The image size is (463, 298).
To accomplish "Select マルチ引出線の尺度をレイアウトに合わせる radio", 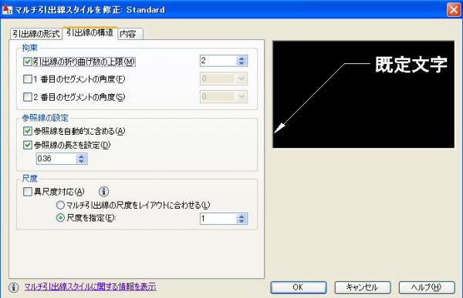I will coord(60,205).
